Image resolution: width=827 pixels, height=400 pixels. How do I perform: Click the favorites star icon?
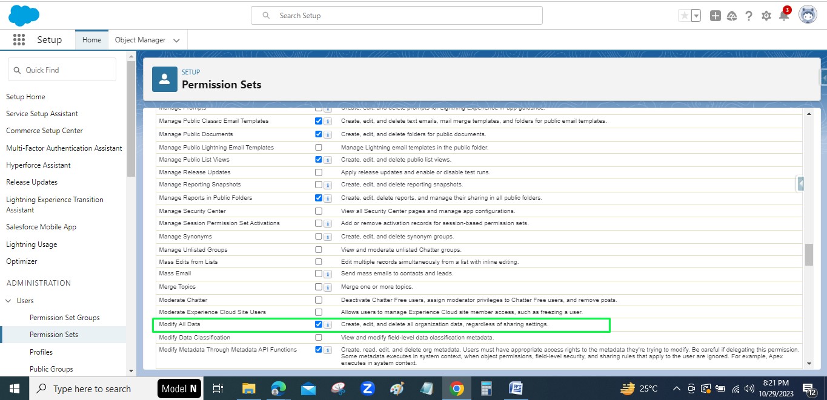tap(685, 16)
